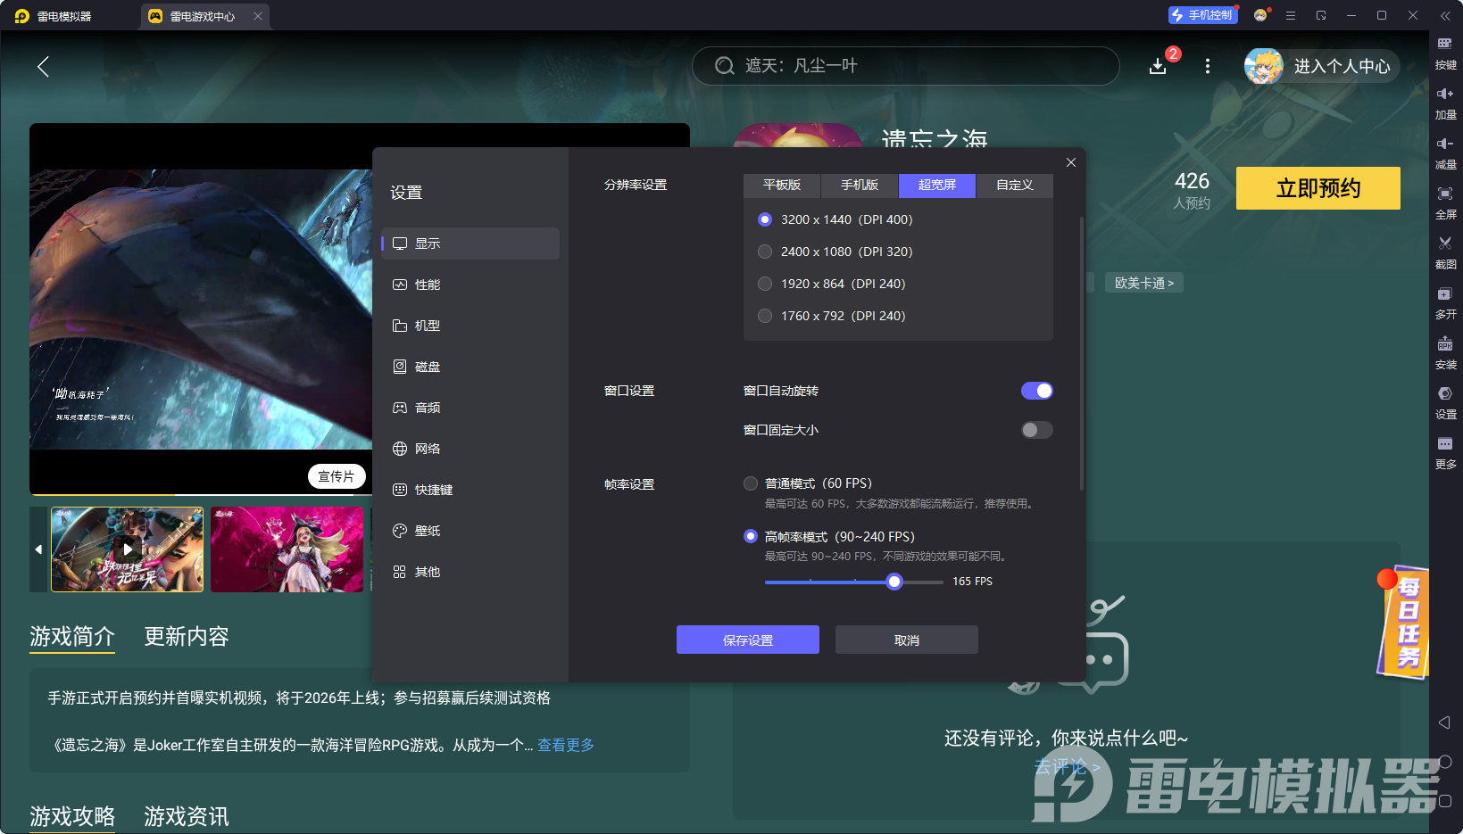Image resolution: width=1463 pixels, height=834 pixels.
Task: Click 立即预约 to pre-register the game
Action: (1318, 188)
